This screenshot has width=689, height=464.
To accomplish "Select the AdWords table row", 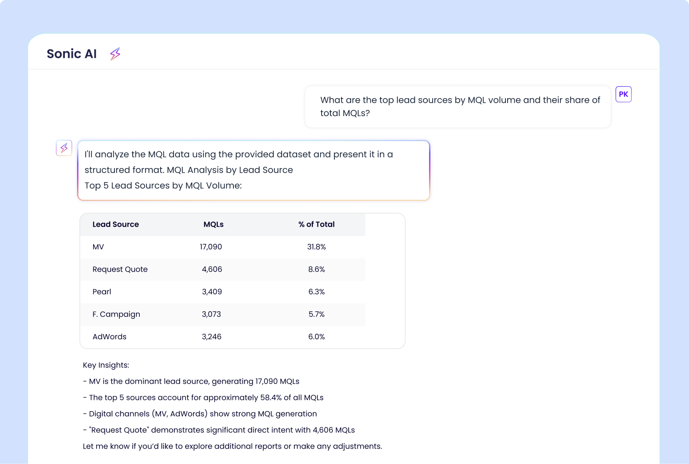I will pos(223,337).
